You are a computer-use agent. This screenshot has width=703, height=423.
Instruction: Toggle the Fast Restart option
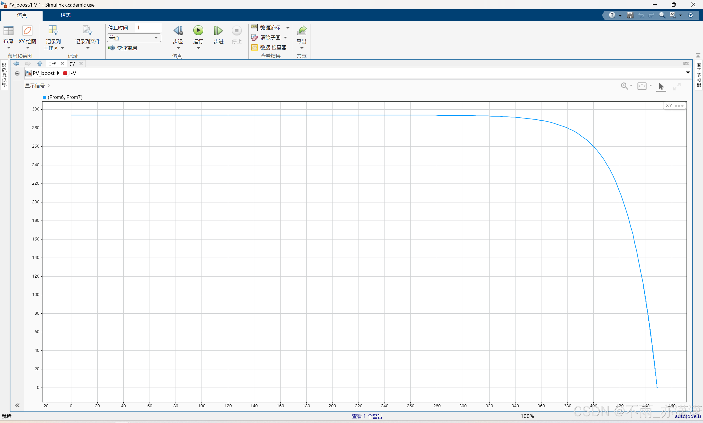pyautogui.click(x=123, y=48)
